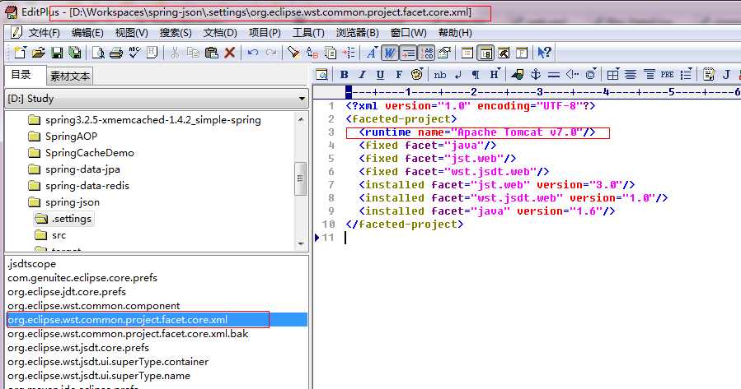Apply italic HTML tag
Viewport: 741px width, 389px height.
362,74
